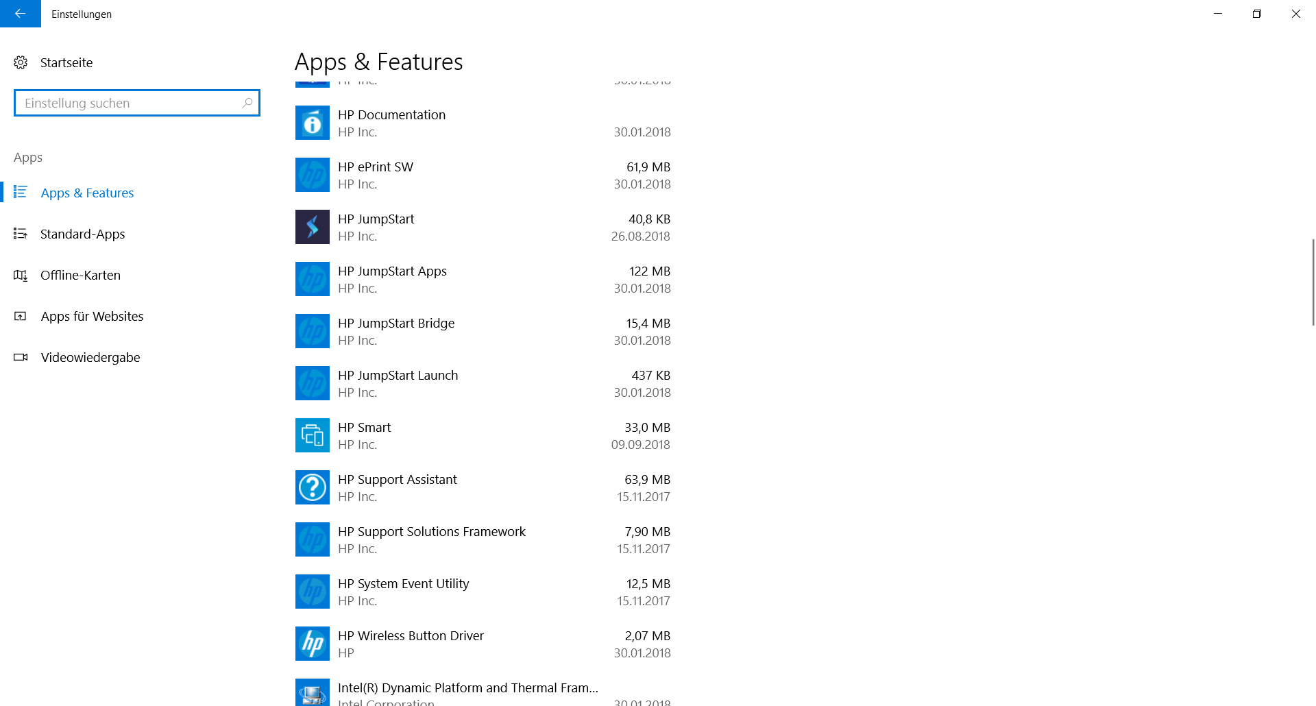This screenshot has width=1316, height=706.
Task: Click the search magnifier icon
Action: (x=247, y=103)
